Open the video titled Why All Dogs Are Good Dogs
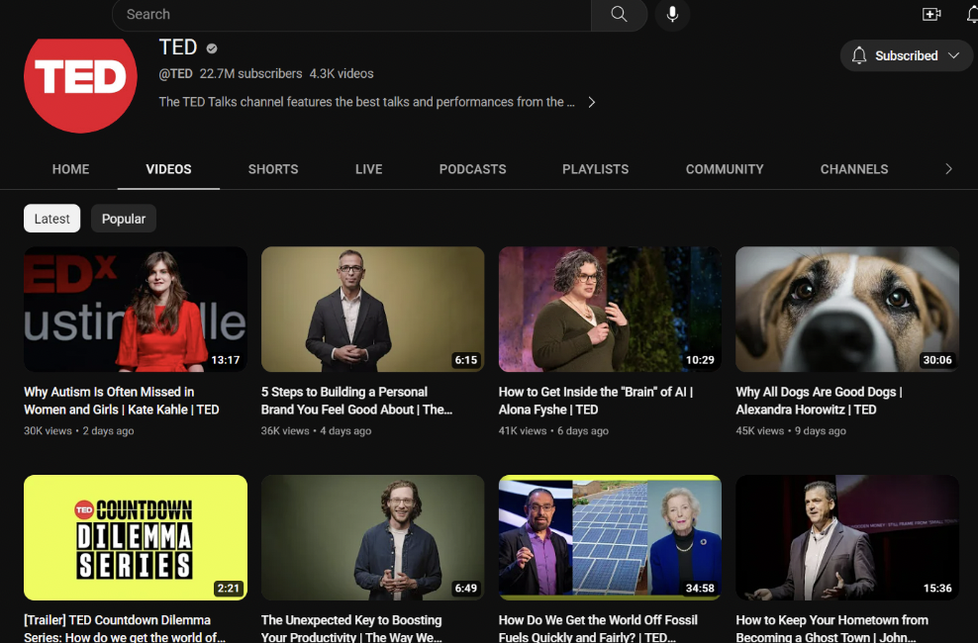 [847, 309]
